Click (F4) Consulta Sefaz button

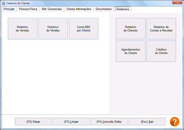[x=109, y=122]
